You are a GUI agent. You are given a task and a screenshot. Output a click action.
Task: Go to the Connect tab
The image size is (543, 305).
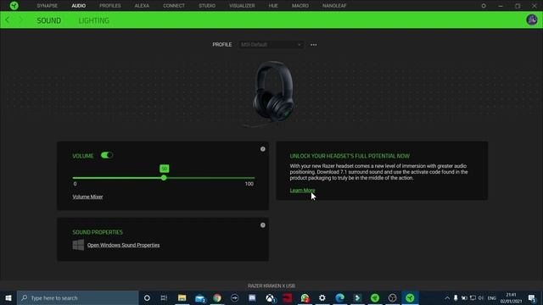click(x=174, y=6)
